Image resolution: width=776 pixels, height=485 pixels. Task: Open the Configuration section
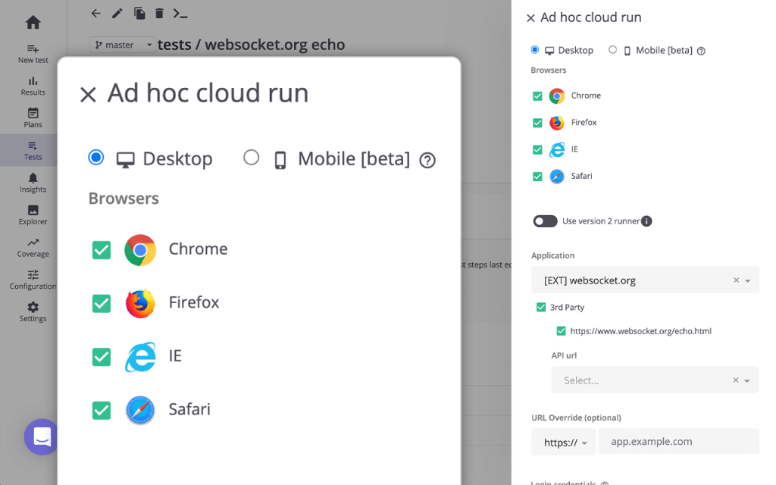pos(33,280)
